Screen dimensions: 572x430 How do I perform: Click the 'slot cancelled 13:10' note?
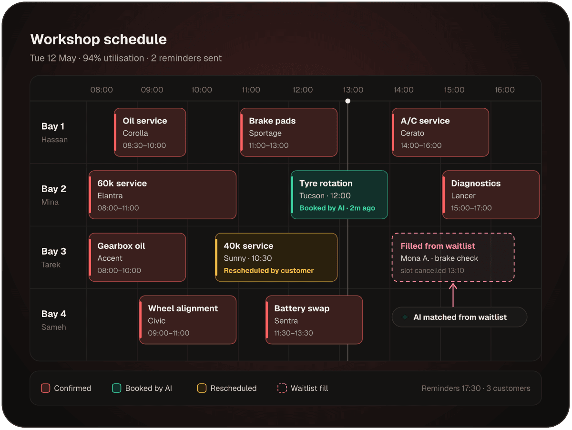432,270
